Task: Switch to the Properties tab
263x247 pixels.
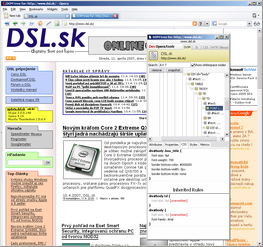Action: tap(172, 145)
